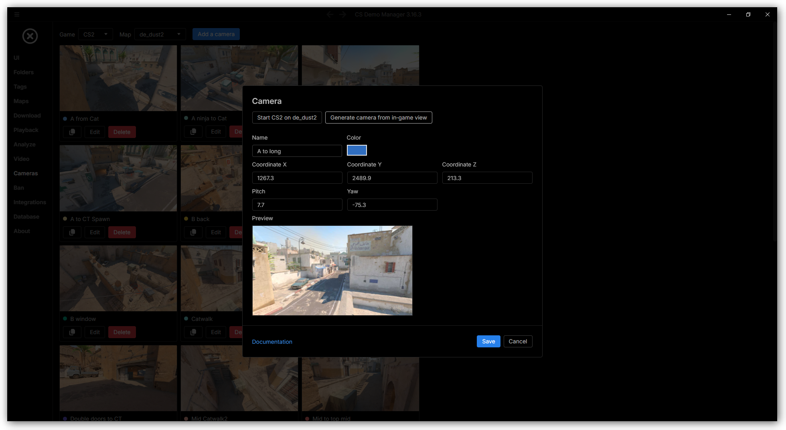Click copy icon for Catwalk camera
Viewport: 786px width, 430px height.
click(x=193, y=332)
